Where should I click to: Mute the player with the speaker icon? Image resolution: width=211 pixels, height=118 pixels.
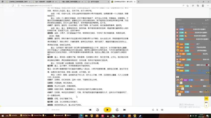pos(162,110)
